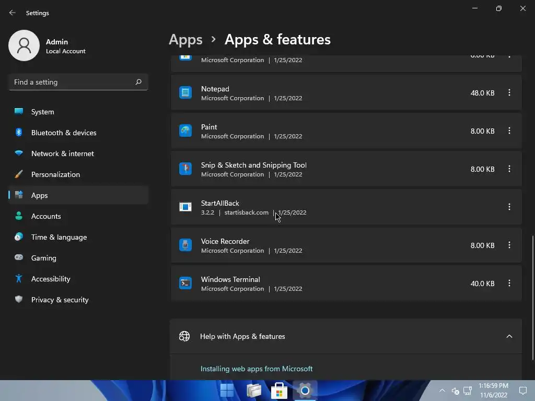535x401 pixels.
Task: Click the StartAllBack app name
Action: (220, 203)
